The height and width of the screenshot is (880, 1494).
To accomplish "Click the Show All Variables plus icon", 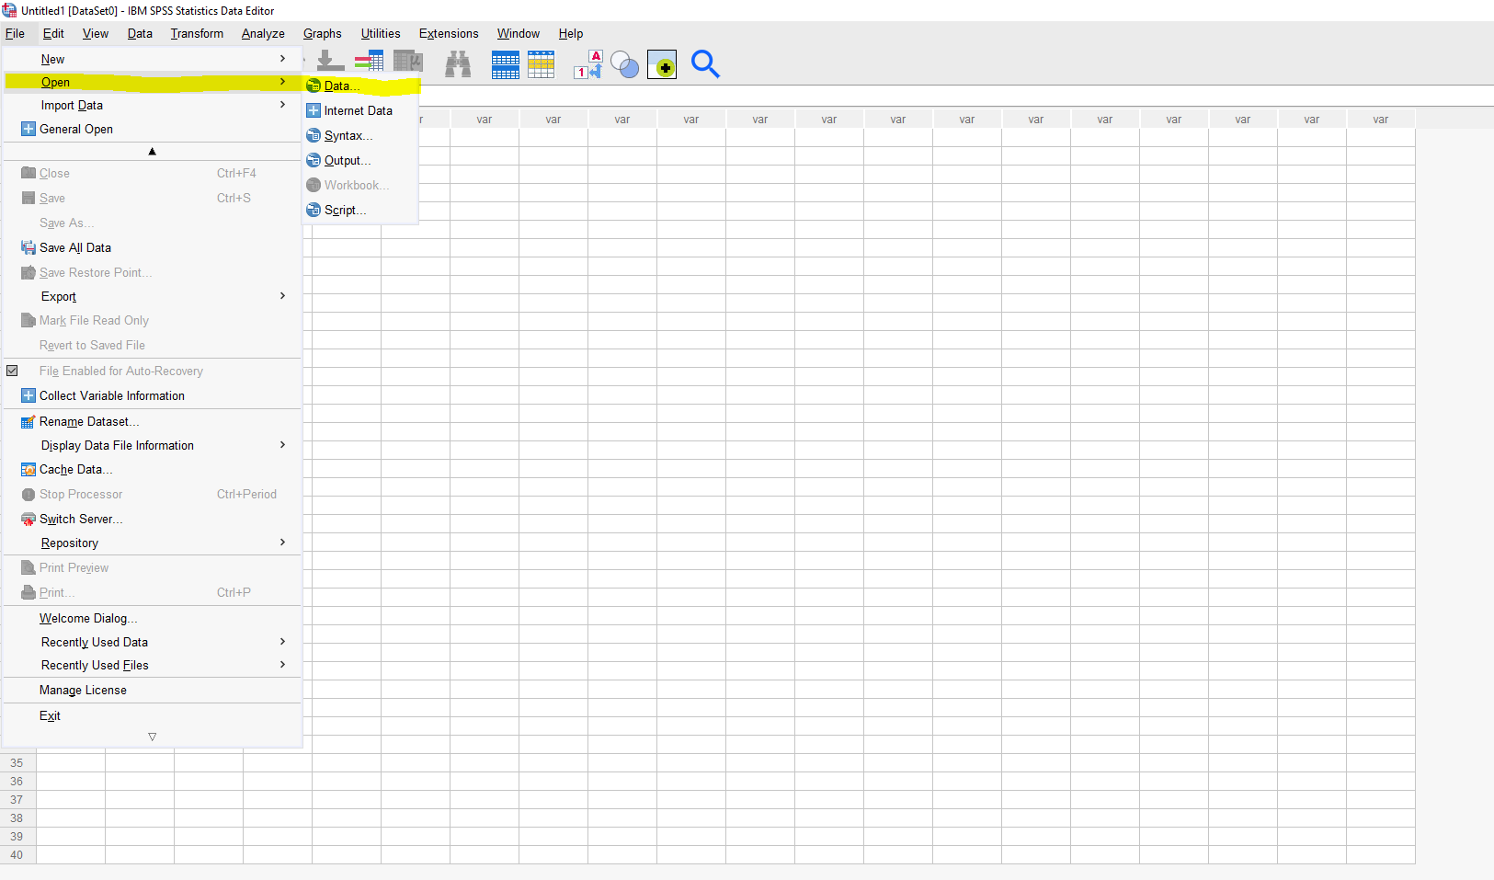I will (662, 64).
